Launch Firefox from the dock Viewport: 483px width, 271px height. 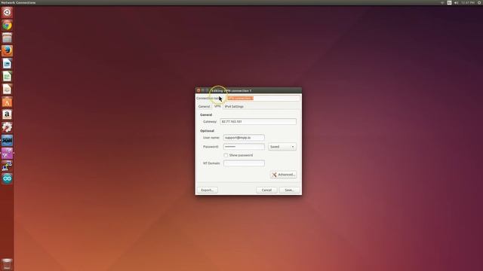[x=7, y=50]
